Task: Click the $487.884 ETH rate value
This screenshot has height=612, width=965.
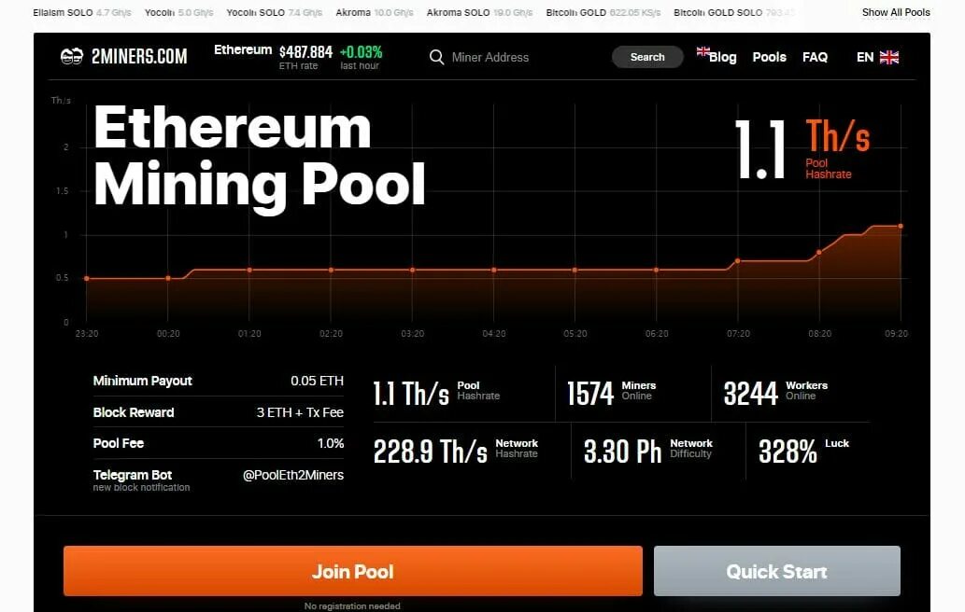Action: click(305, 52)
